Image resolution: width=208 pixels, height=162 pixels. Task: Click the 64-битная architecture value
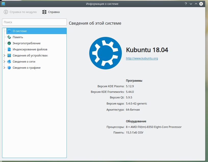click(133, 110)
